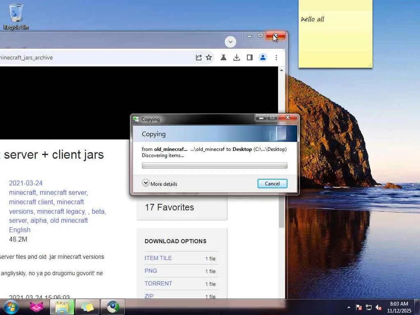Click the 17 Favorites stat box
The height and width of the screenshot is (315, 420).
(x=182, y=207)
